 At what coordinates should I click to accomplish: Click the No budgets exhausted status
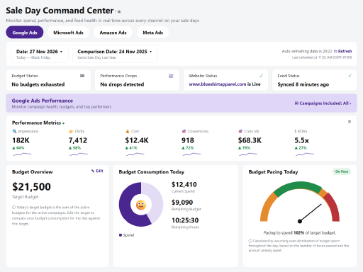[38, 84]
